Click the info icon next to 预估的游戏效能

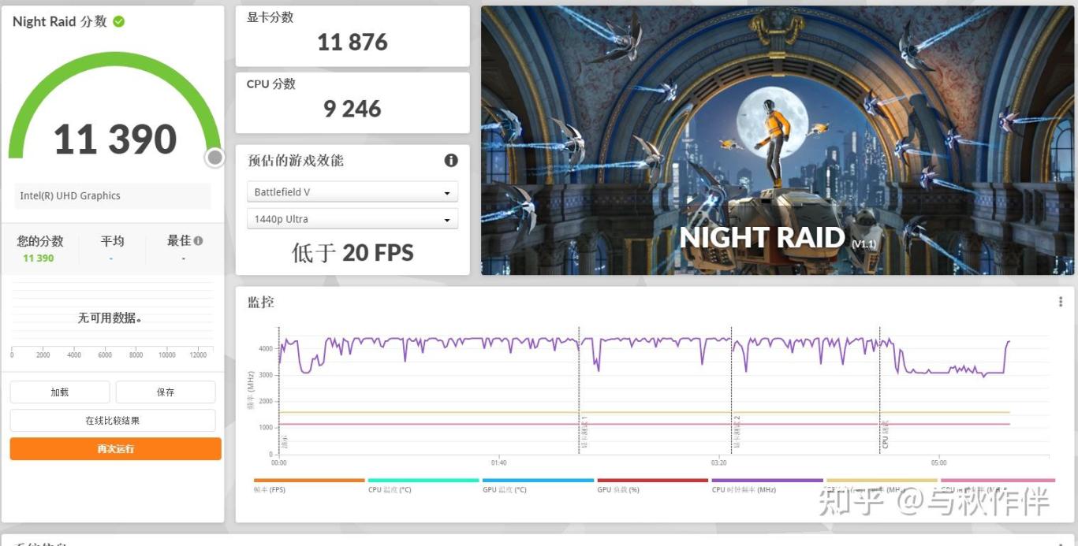(451, 161)
